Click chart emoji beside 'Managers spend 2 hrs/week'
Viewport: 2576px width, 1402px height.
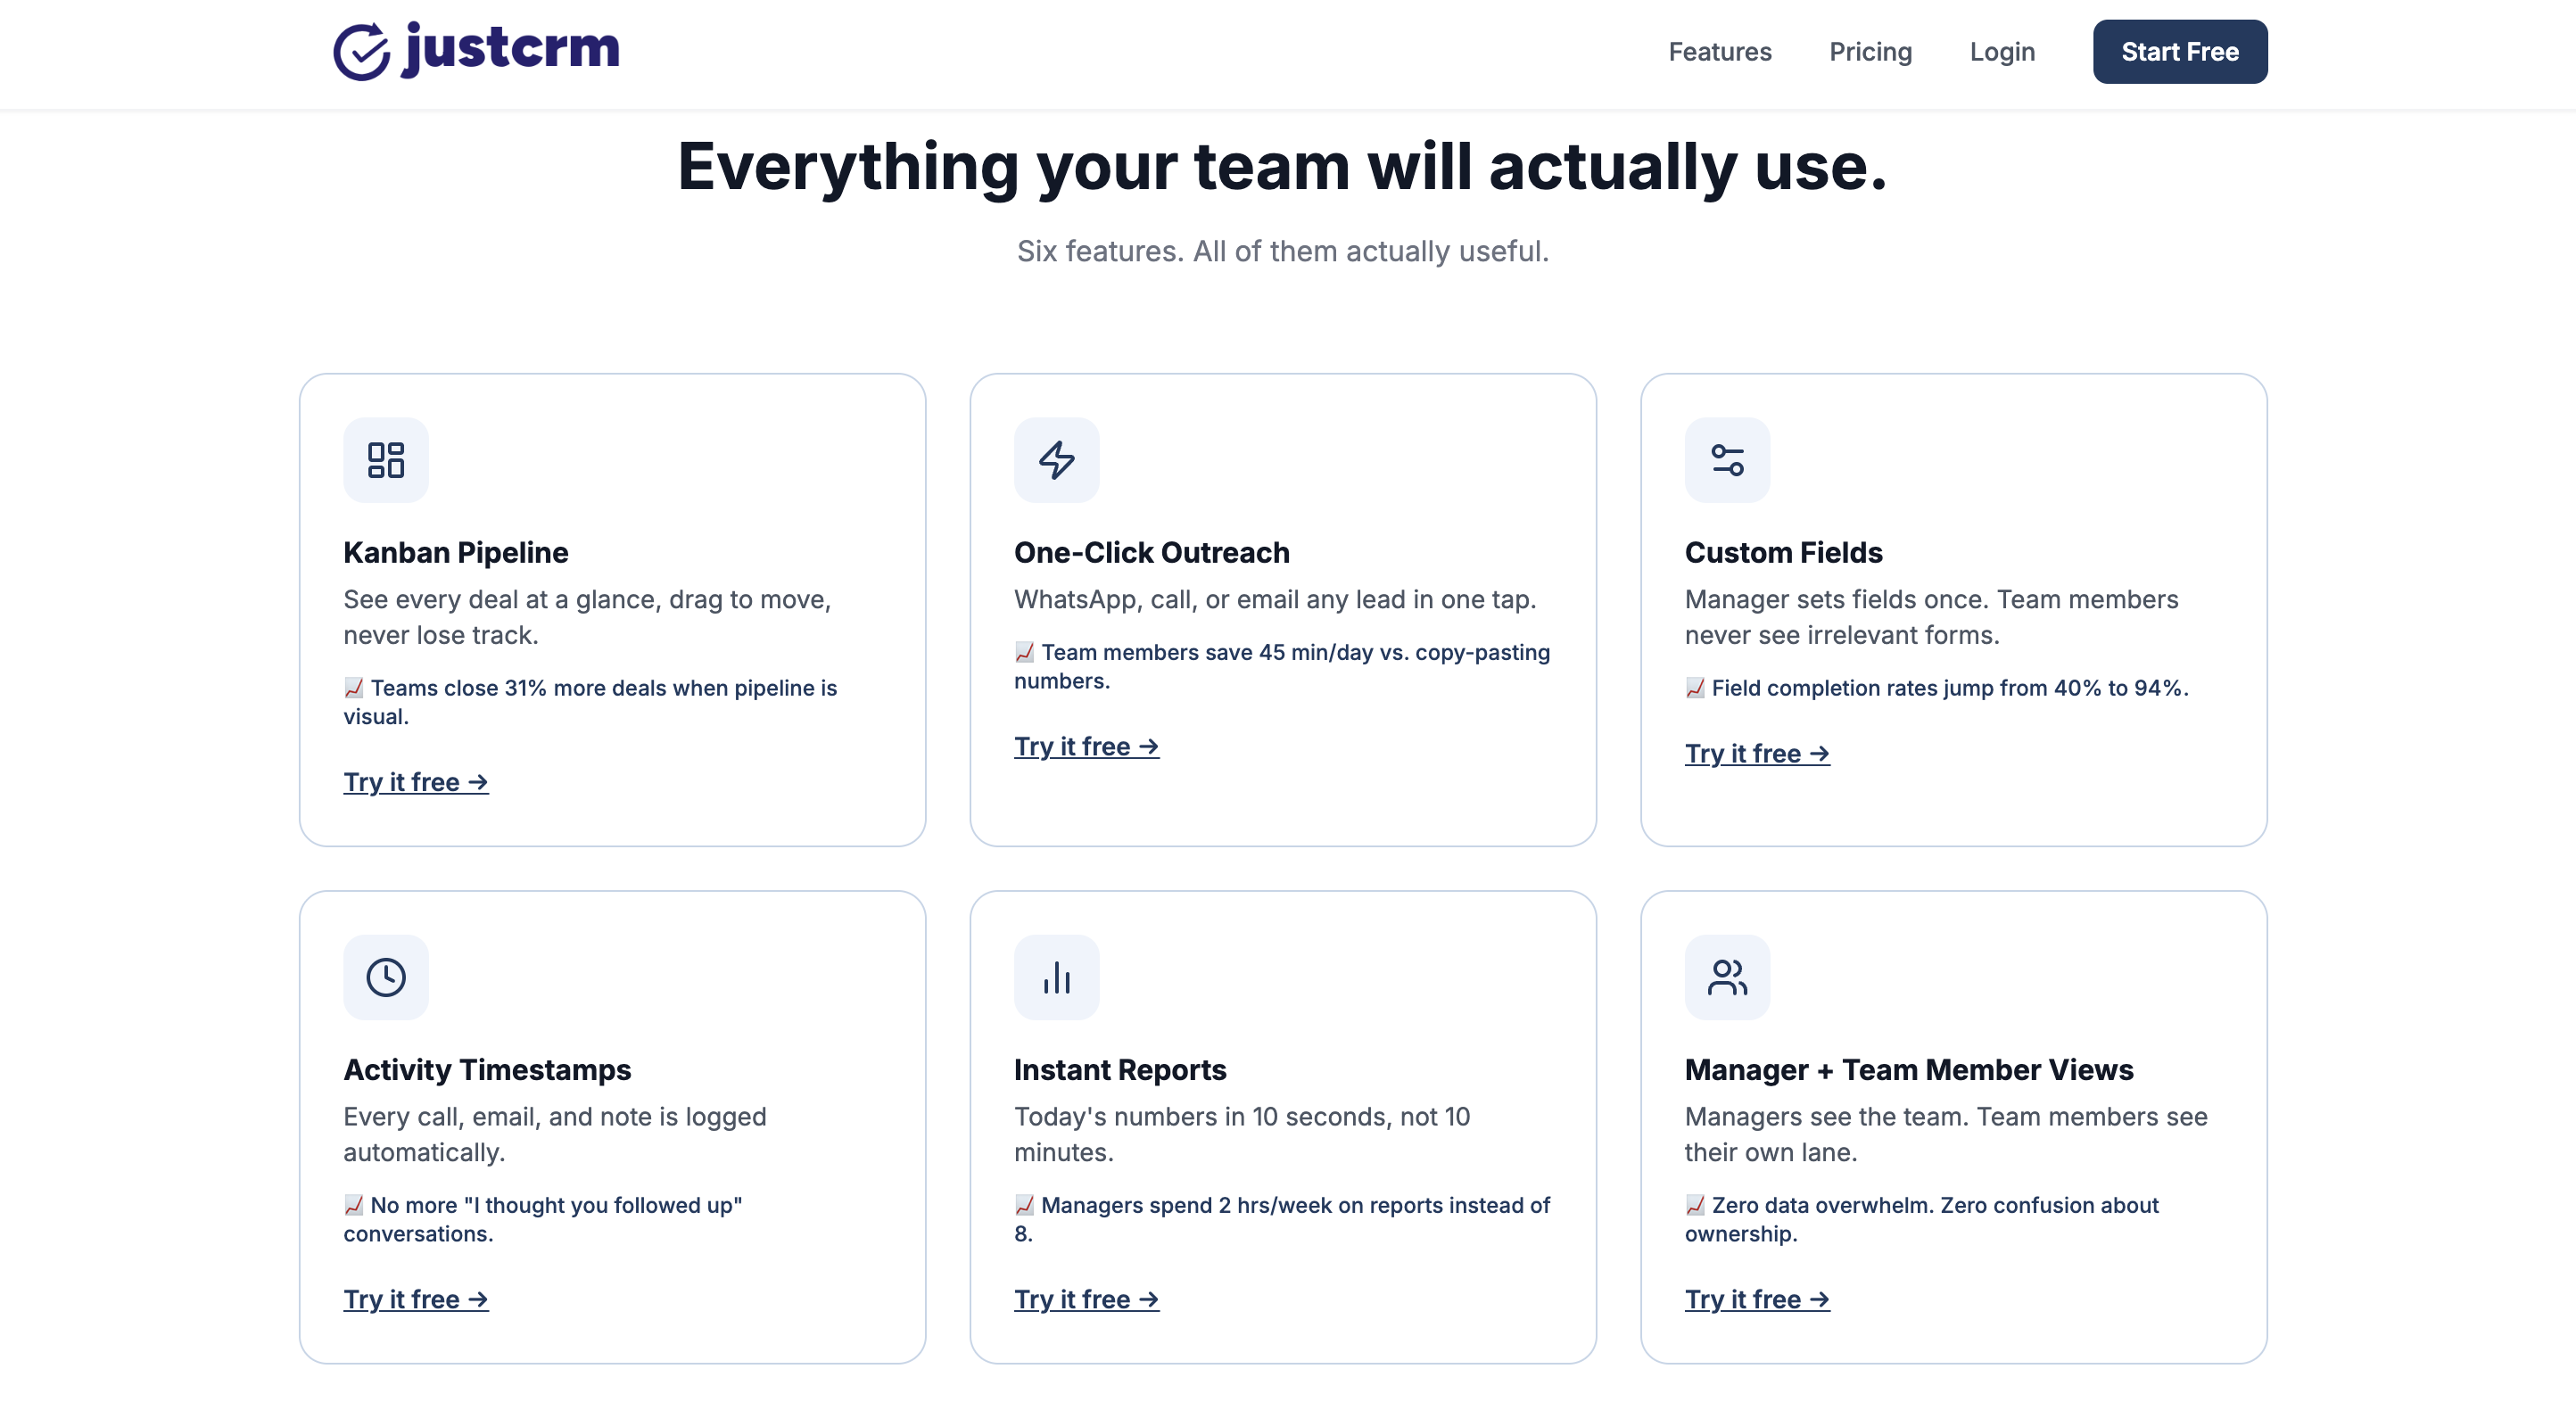click(x=1024, y=1205)
